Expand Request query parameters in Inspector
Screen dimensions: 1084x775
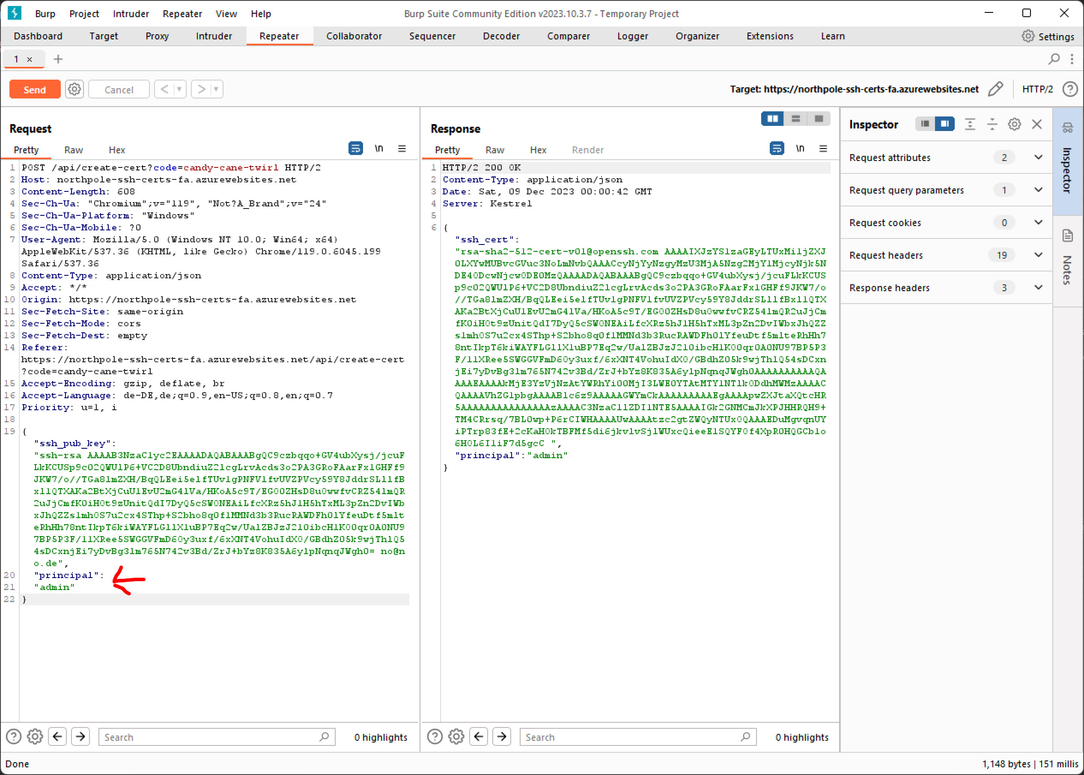pyautogui.click(x=1039, y=189)
